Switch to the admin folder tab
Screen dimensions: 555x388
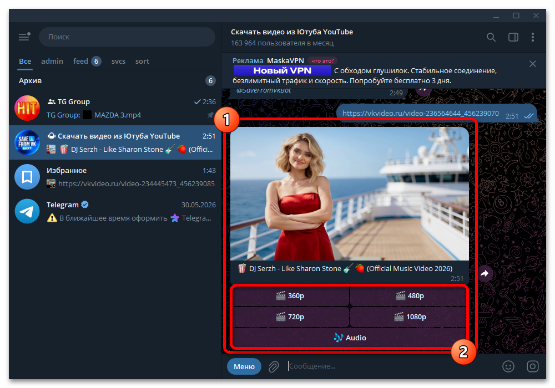point(52,61)
